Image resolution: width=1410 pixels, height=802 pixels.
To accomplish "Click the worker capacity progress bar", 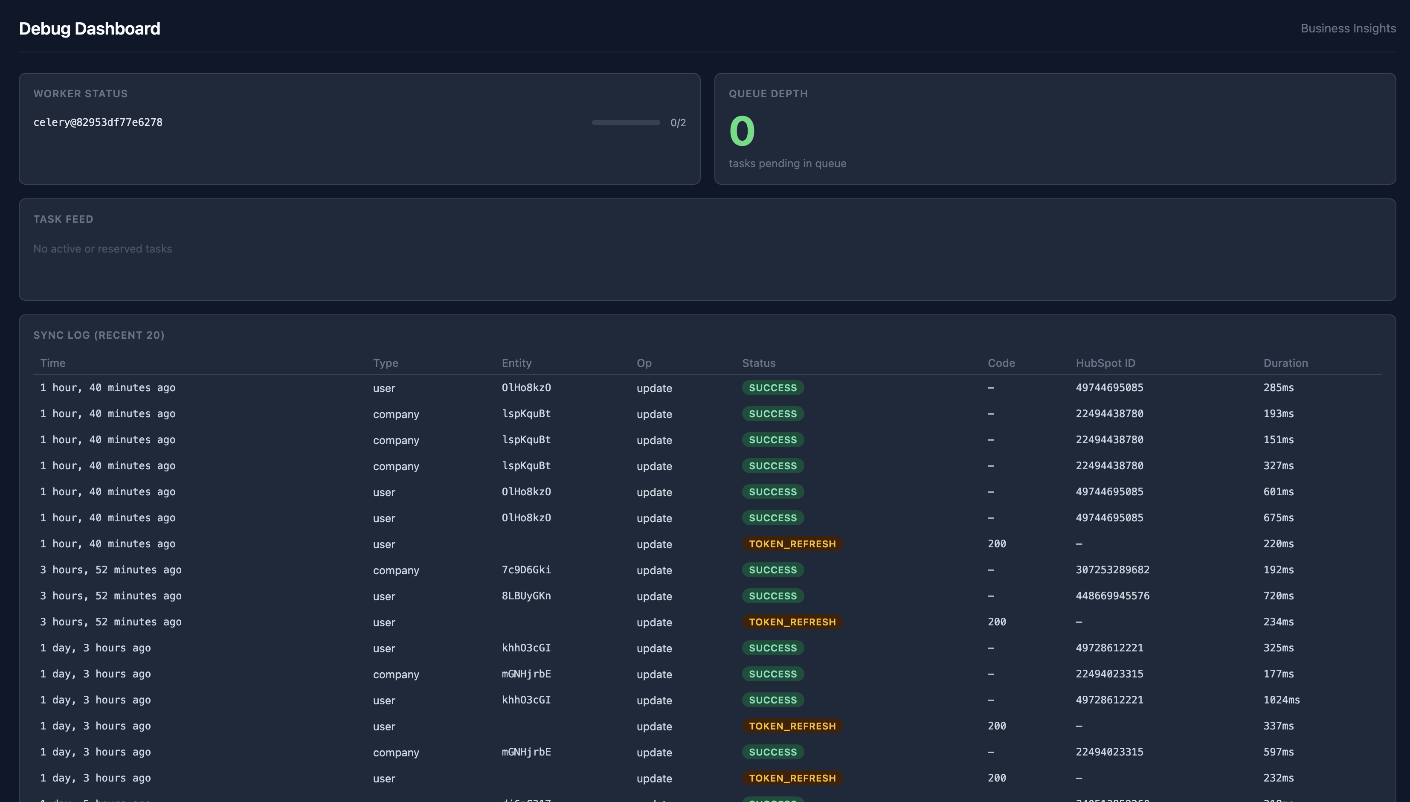I will pyautogui.click(x=625, y=122).
